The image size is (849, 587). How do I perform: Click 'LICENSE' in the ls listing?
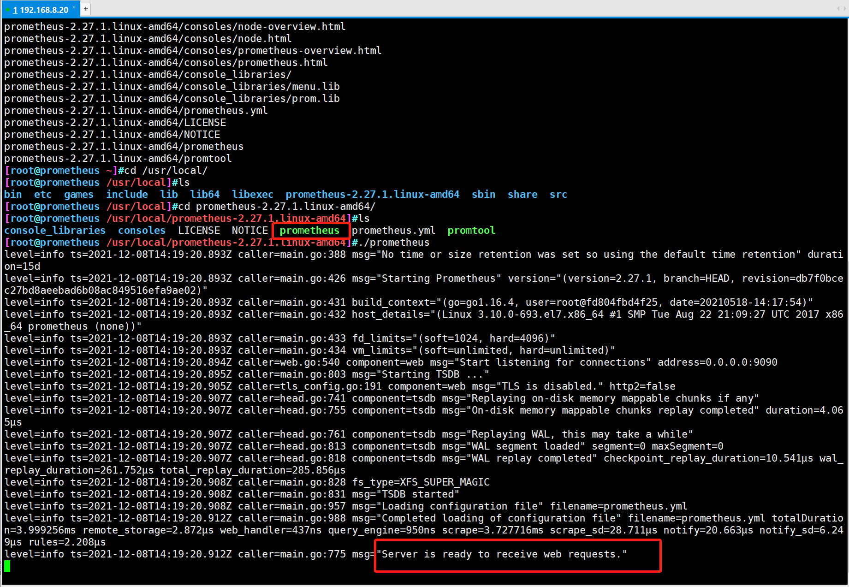pos(199,230)
